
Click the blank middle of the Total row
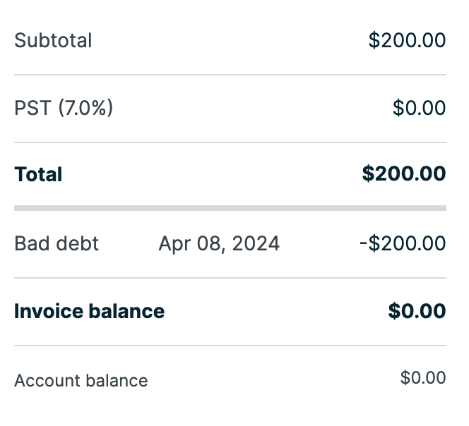point(212,174)
